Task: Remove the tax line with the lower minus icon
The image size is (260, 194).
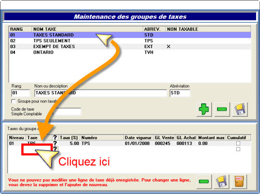Action: coord(204,182)
